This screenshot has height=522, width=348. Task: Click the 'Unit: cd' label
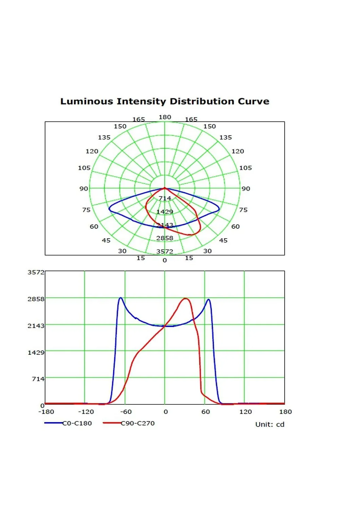tap(269, 424)
